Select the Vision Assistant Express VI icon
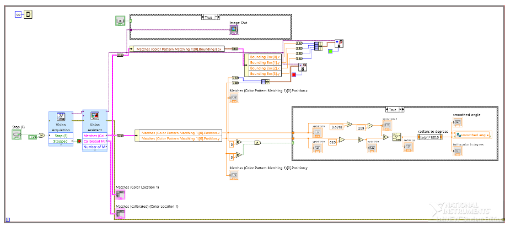 pos(95,116)
